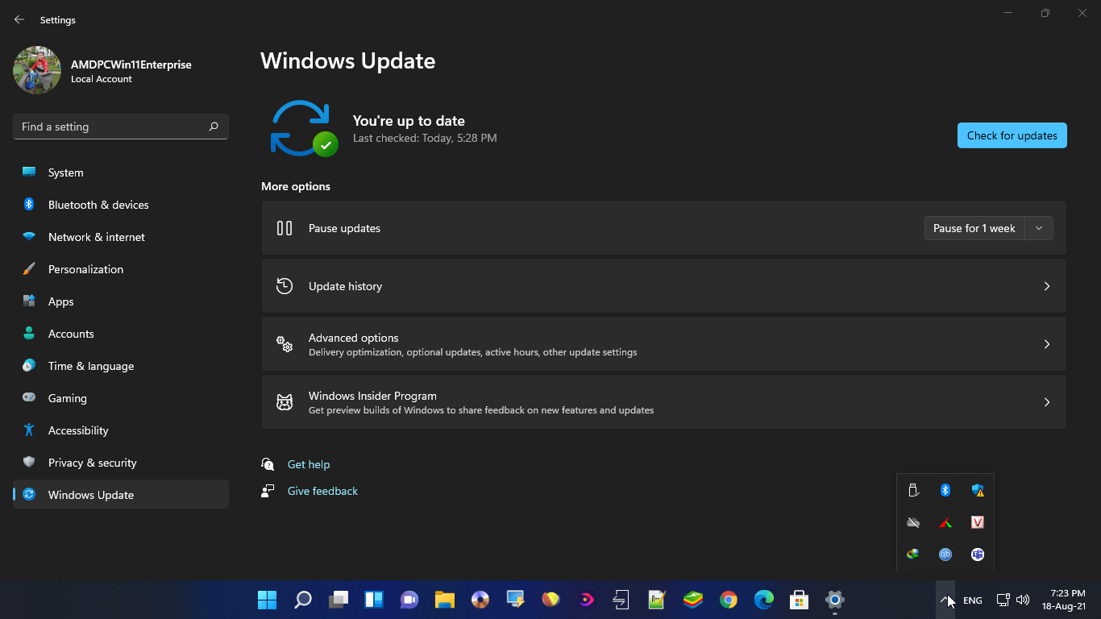
Task: Open the Give feedback link
Action: pos(322,491)
